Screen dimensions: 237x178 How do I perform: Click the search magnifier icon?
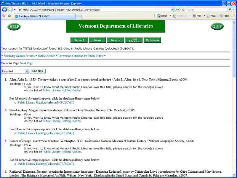[x=230, y=10]
